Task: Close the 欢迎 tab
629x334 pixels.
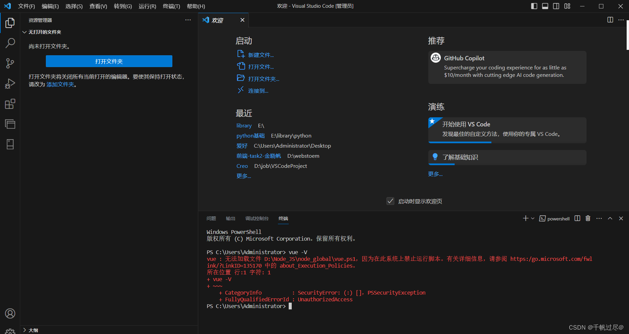Action: tap(242, 20)
